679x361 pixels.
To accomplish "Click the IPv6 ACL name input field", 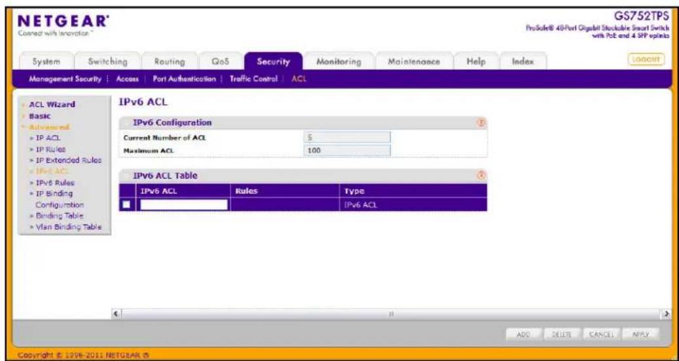I will (183, 204).
